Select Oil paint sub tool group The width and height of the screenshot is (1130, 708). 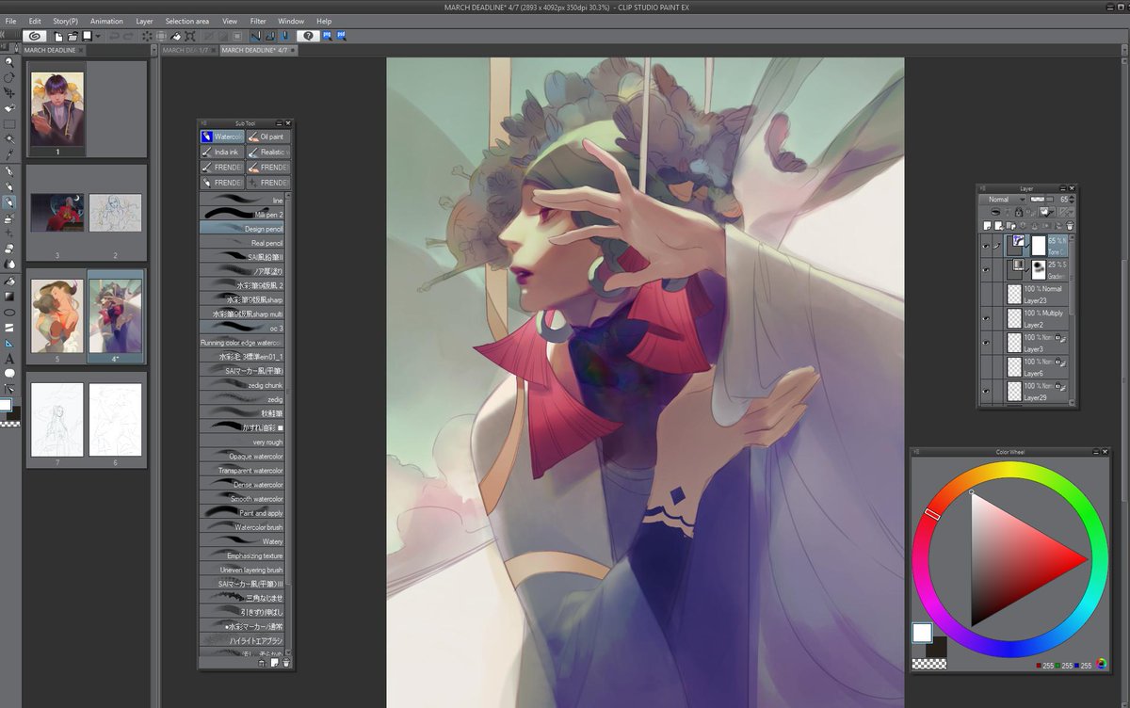269,137
